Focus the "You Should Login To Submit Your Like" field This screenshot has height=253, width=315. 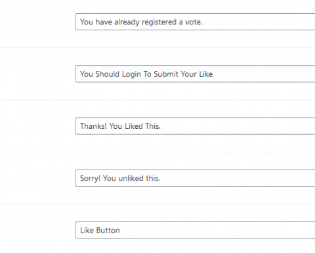[195, 74]
